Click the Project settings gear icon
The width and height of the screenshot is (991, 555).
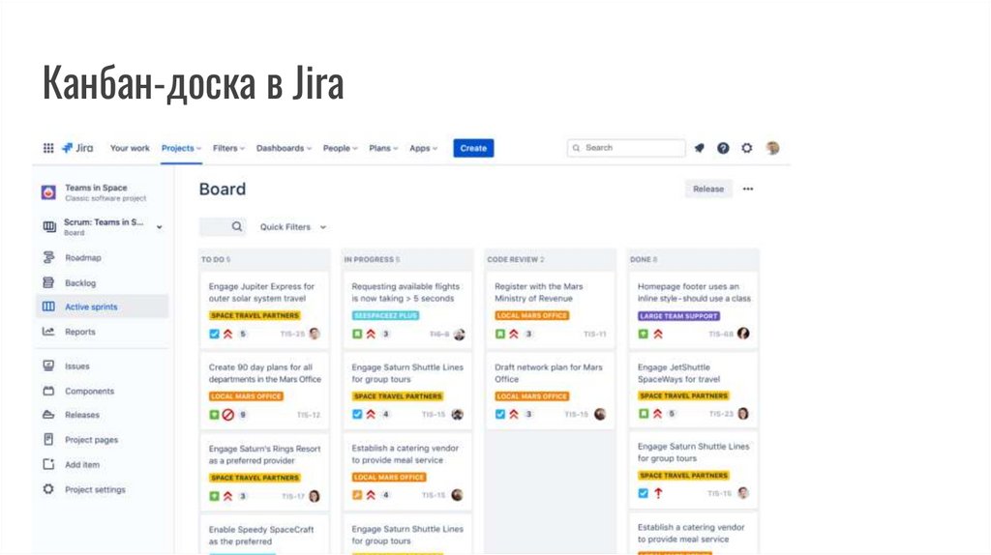48,488
